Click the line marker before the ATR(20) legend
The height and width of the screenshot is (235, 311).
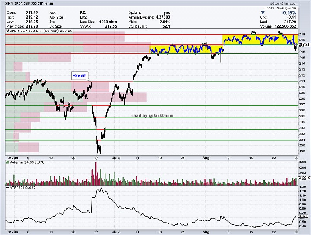7,187
